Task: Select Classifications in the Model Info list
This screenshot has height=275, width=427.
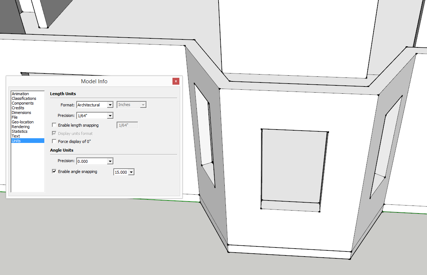Action: (x=24, y=98)
